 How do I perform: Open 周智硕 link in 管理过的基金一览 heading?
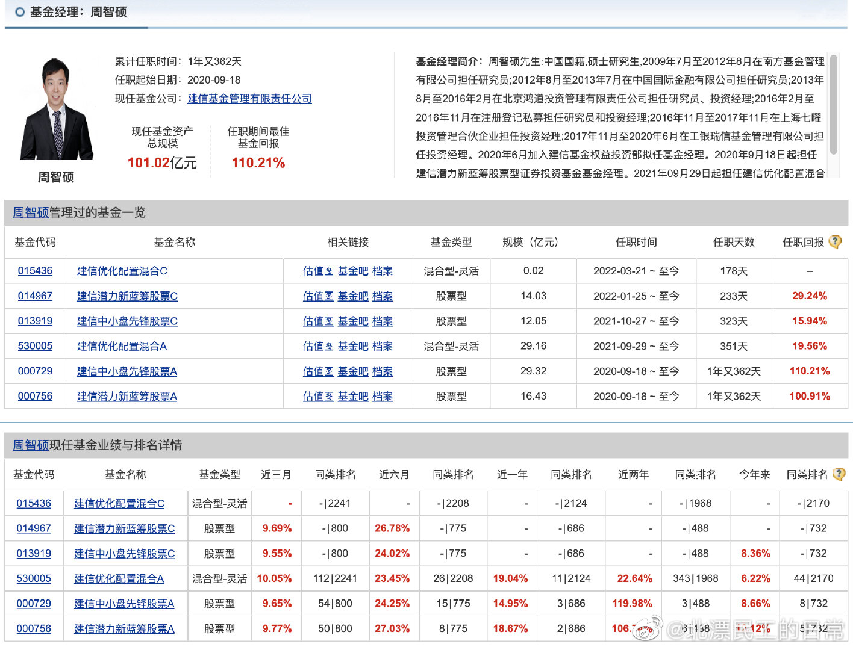31,212
